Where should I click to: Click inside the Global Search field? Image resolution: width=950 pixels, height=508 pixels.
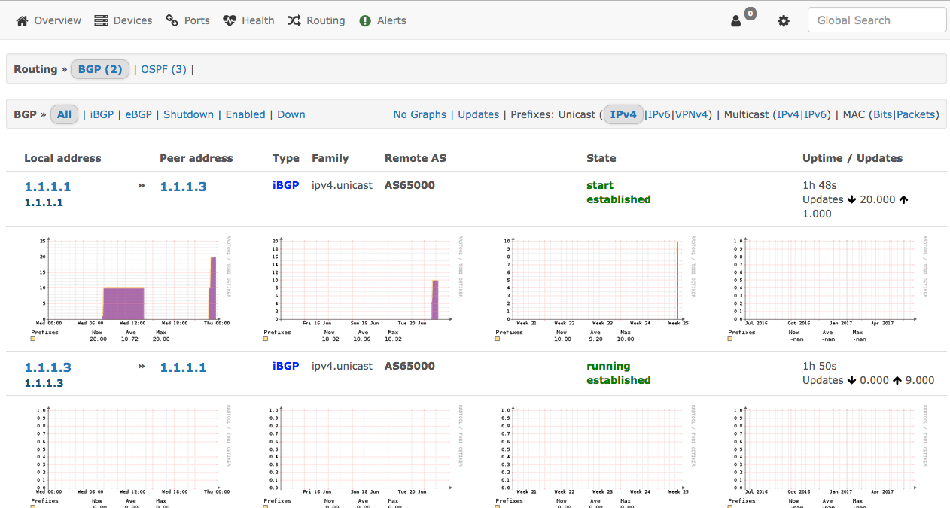point(876,20)
